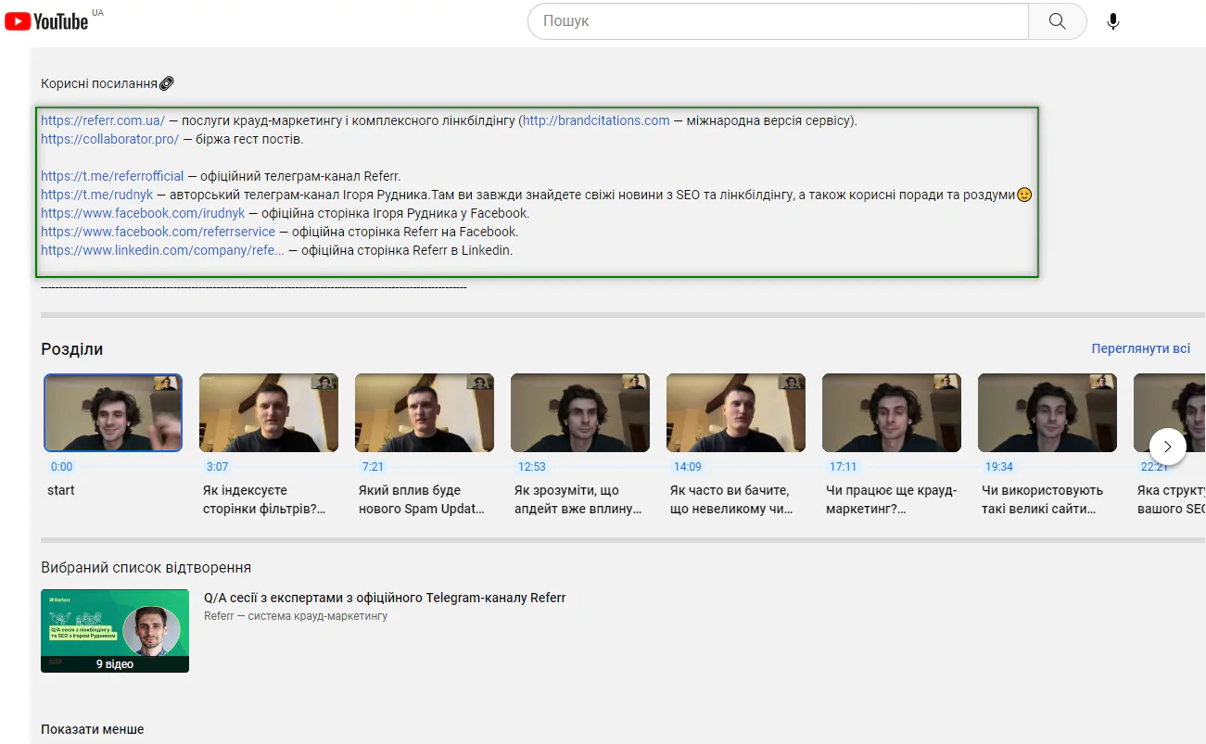Screen dimensions: 1206x744
Task: Open the LinkedIn company page link
Action: 162,250
